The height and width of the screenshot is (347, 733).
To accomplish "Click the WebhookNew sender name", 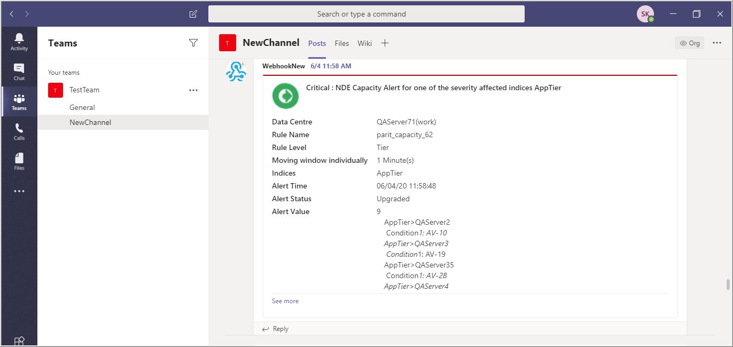I will point(284,66).
